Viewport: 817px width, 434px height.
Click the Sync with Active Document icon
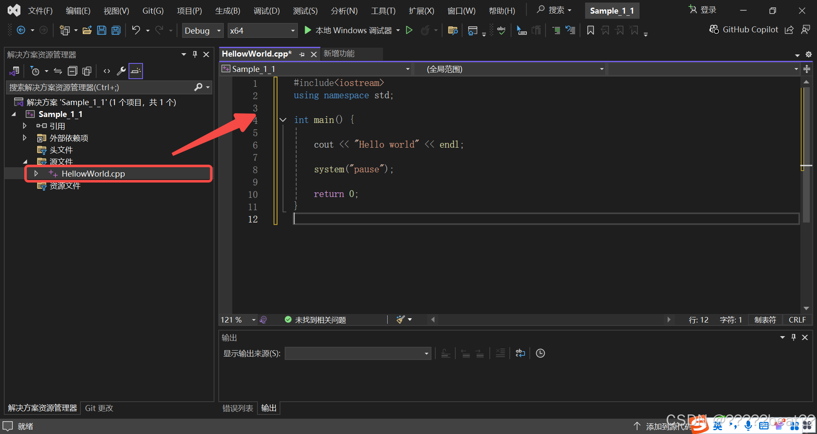[58, 71]
